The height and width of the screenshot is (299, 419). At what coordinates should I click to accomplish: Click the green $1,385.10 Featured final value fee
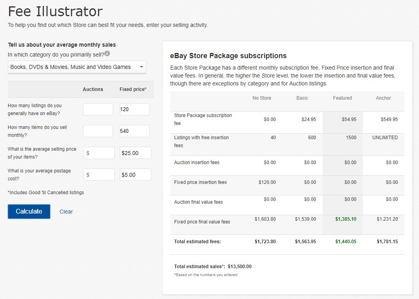346,219
